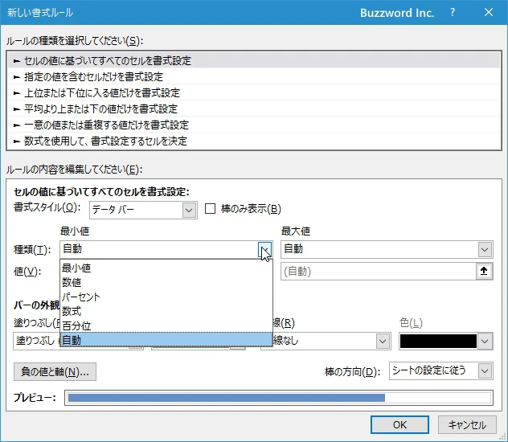The image size is (508, 442).
Task: Choose 最小値 from the type list
Action: (x=166, y=268)
